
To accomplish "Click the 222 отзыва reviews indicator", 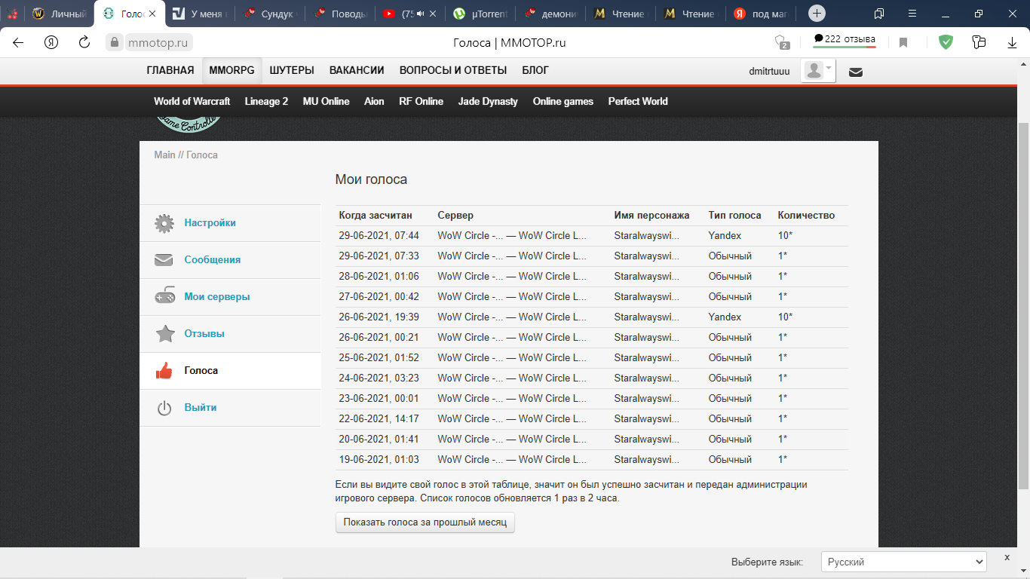I will coord(844,40).
